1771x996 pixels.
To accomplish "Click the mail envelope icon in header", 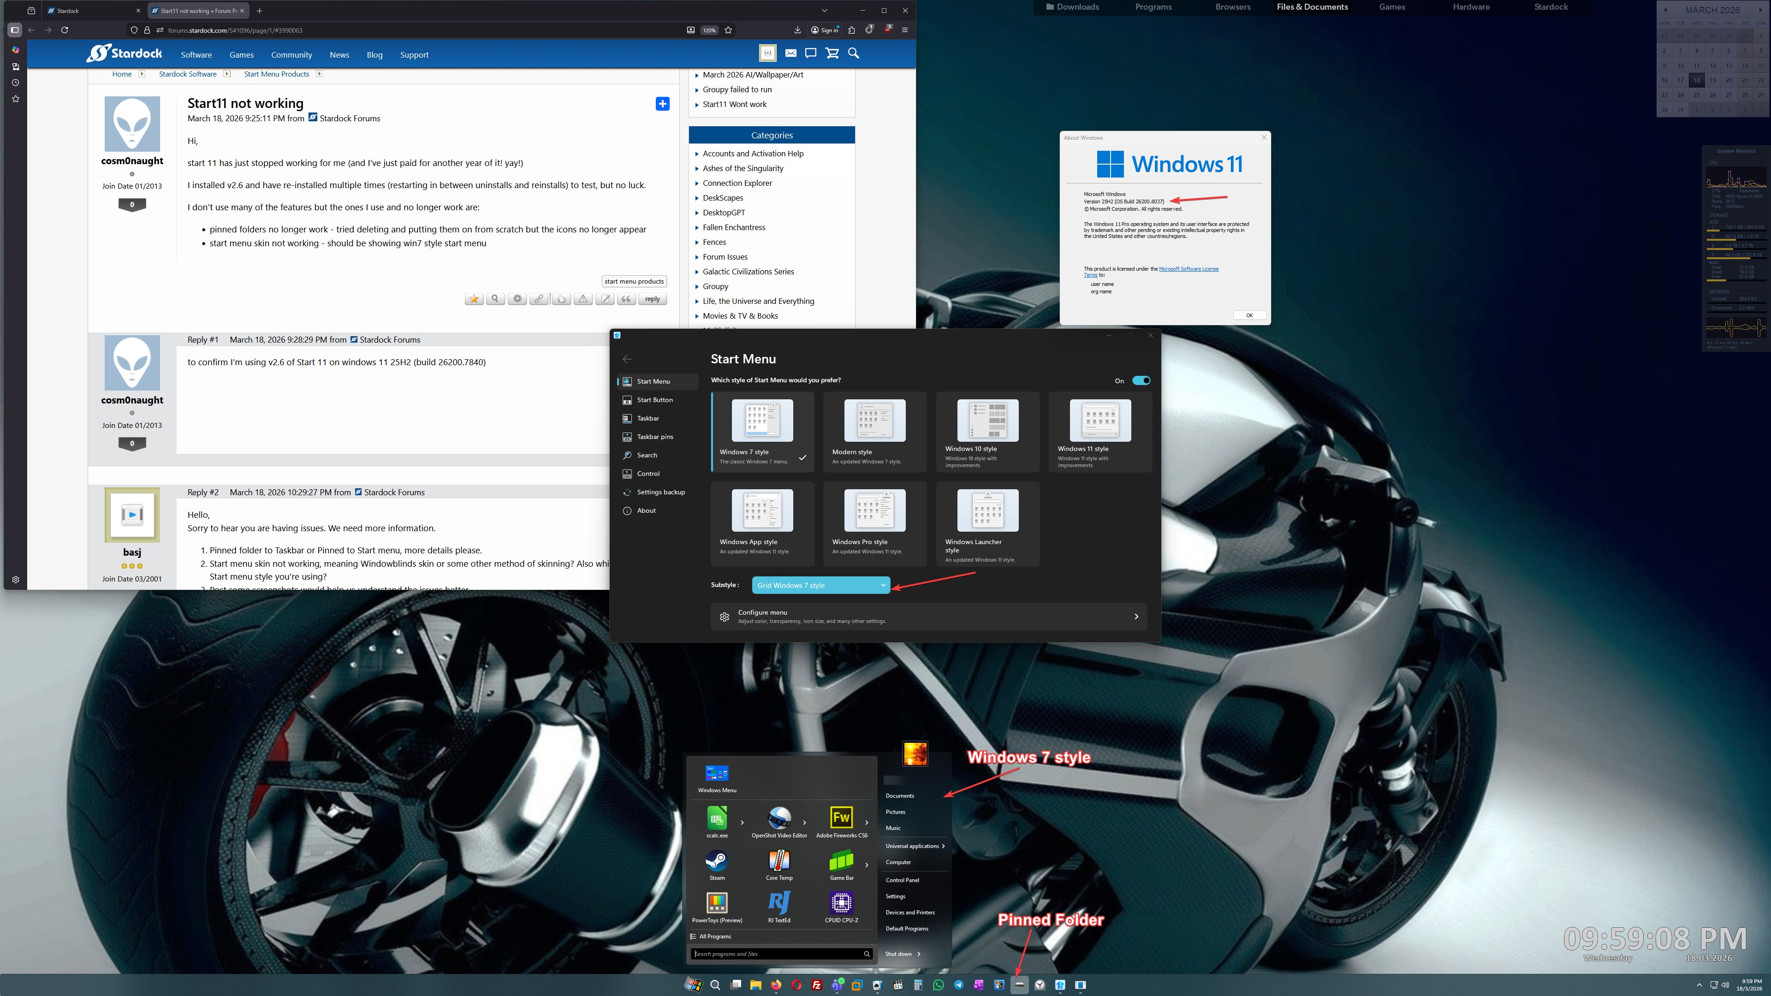I will (x=790, y=53).
